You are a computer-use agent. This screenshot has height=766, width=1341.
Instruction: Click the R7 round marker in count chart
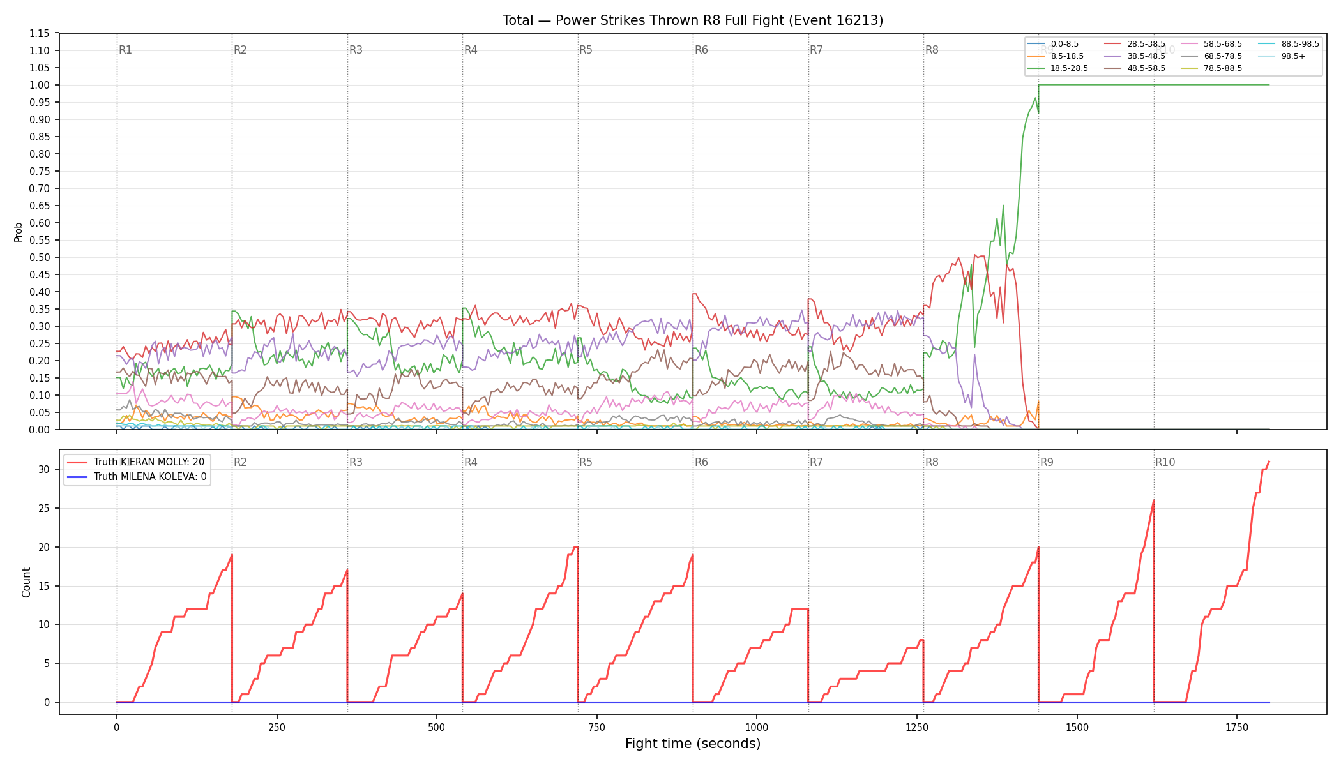pyautogui.click(x=816, y=462)
